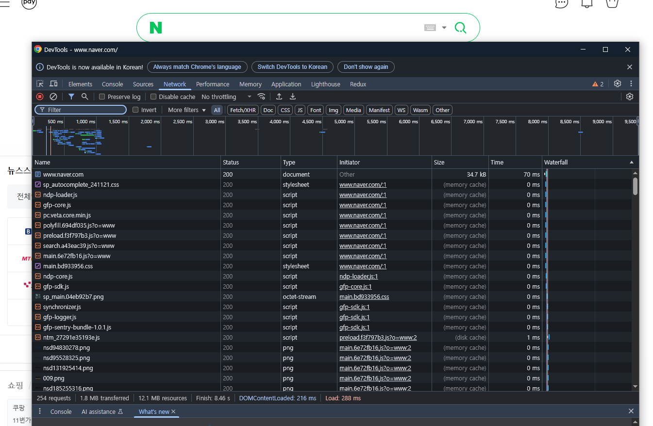Click Switch DevTools to Korean button

[292, 67]
